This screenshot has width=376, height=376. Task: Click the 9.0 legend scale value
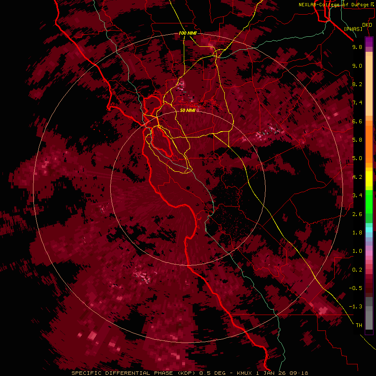point(357,66)
